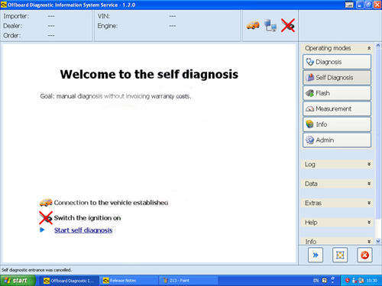Click the double-arrow forward button
382x286 pixels.
316,255
